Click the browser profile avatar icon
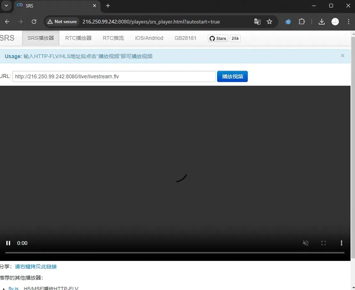355x290 pixels. tap(335, 21)
